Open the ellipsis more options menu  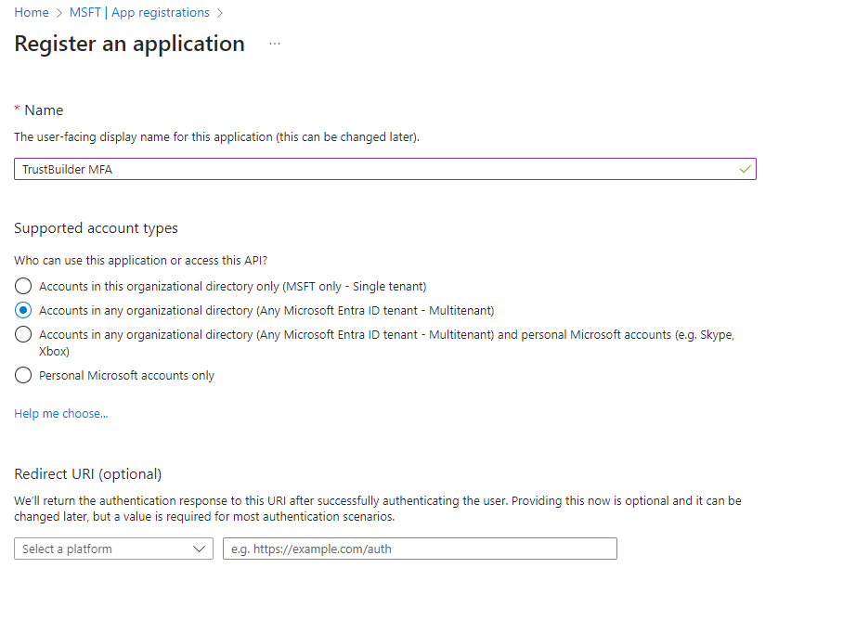tap(275, 44)
